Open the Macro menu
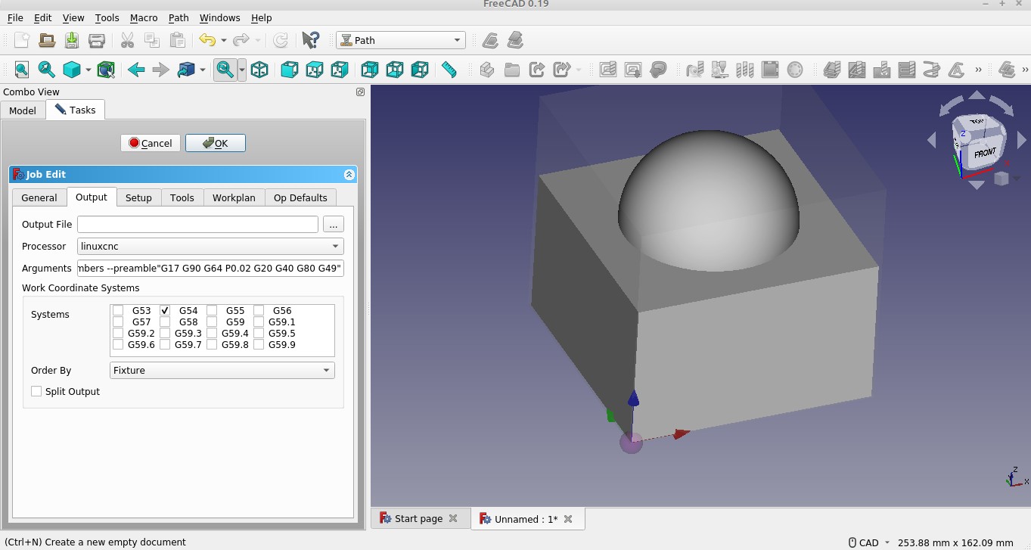Viewport: 1031px width, 550px height. click(x=144, y=17)
